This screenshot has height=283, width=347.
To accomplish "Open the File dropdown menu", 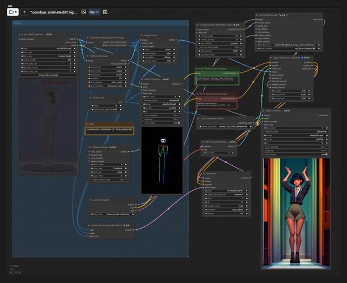I will pos(94,12).
